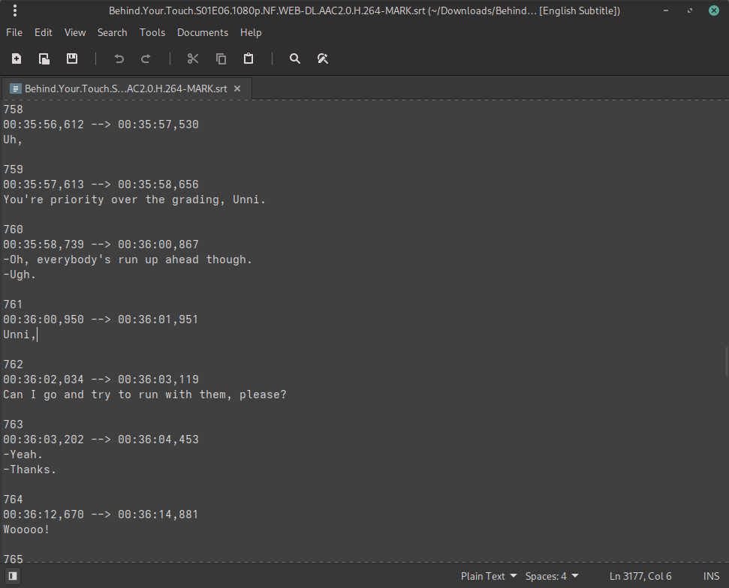Open the File menu
Screen dimensions: 729x588
(14, 32)
